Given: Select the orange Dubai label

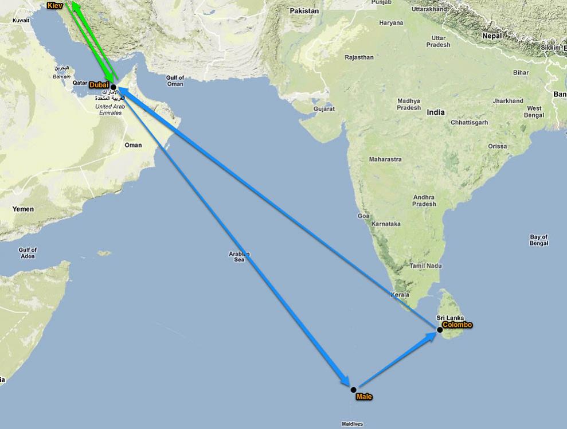Looking at the screenshot, I should [99, 85].
